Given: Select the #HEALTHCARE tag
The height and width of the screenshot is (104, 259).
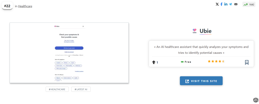Looking at the screenshot, I should (57, 89).
